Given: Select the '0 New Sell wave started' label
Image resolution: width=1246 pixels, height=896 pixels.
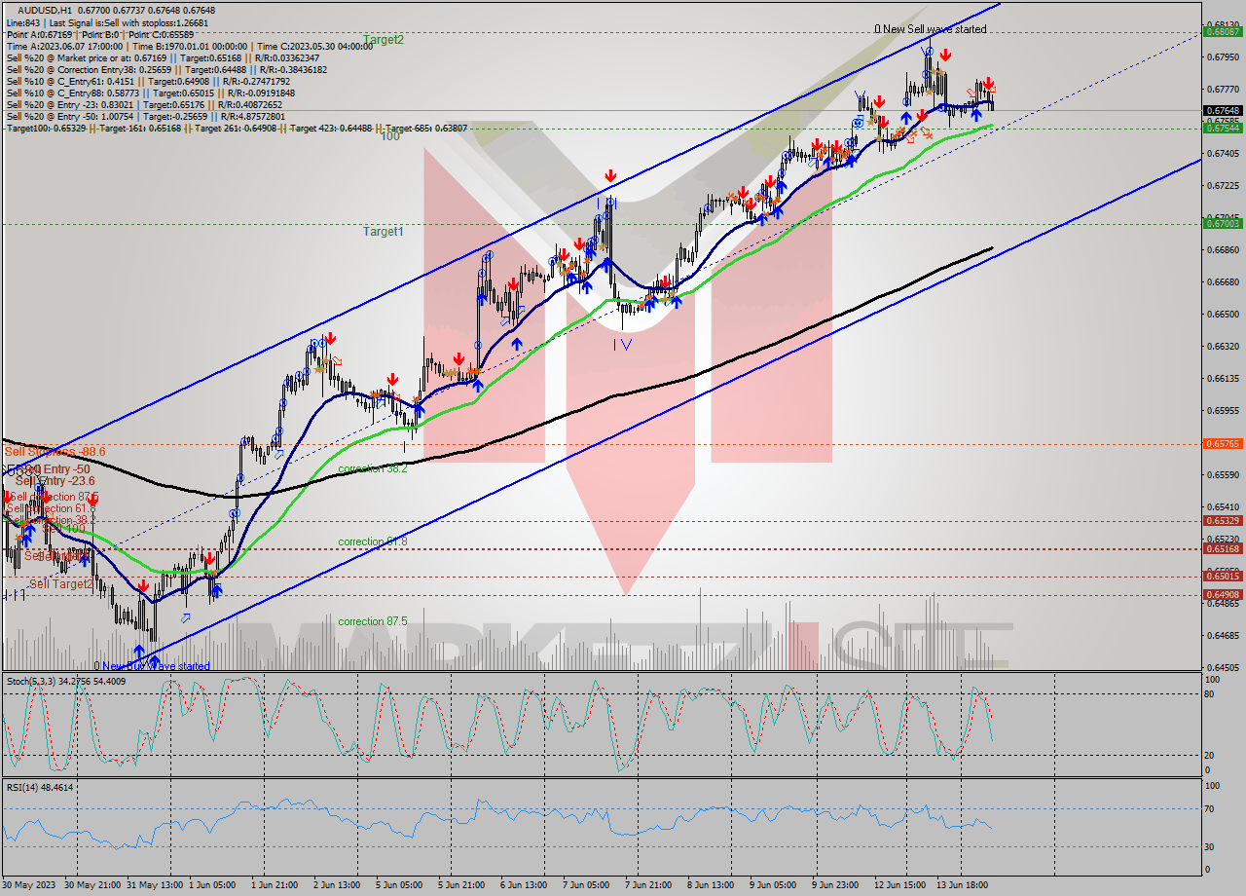Looking at the screenshot, I should [x=930, y=29].
